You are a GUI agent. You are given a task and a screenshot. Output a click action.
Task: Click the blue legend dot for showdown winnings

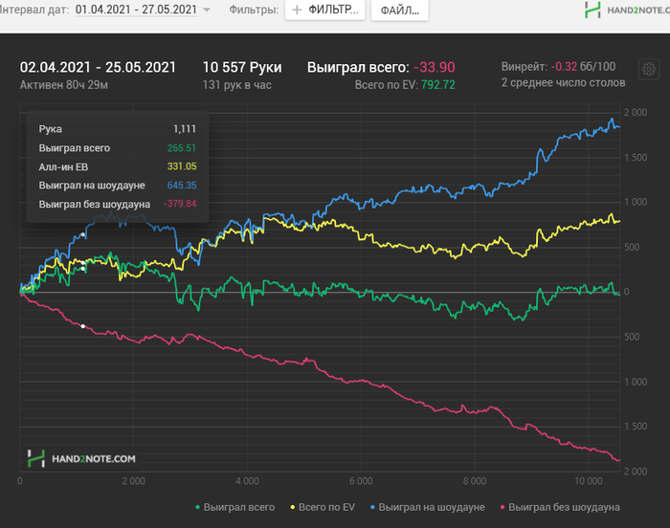[x=372, y=508]
